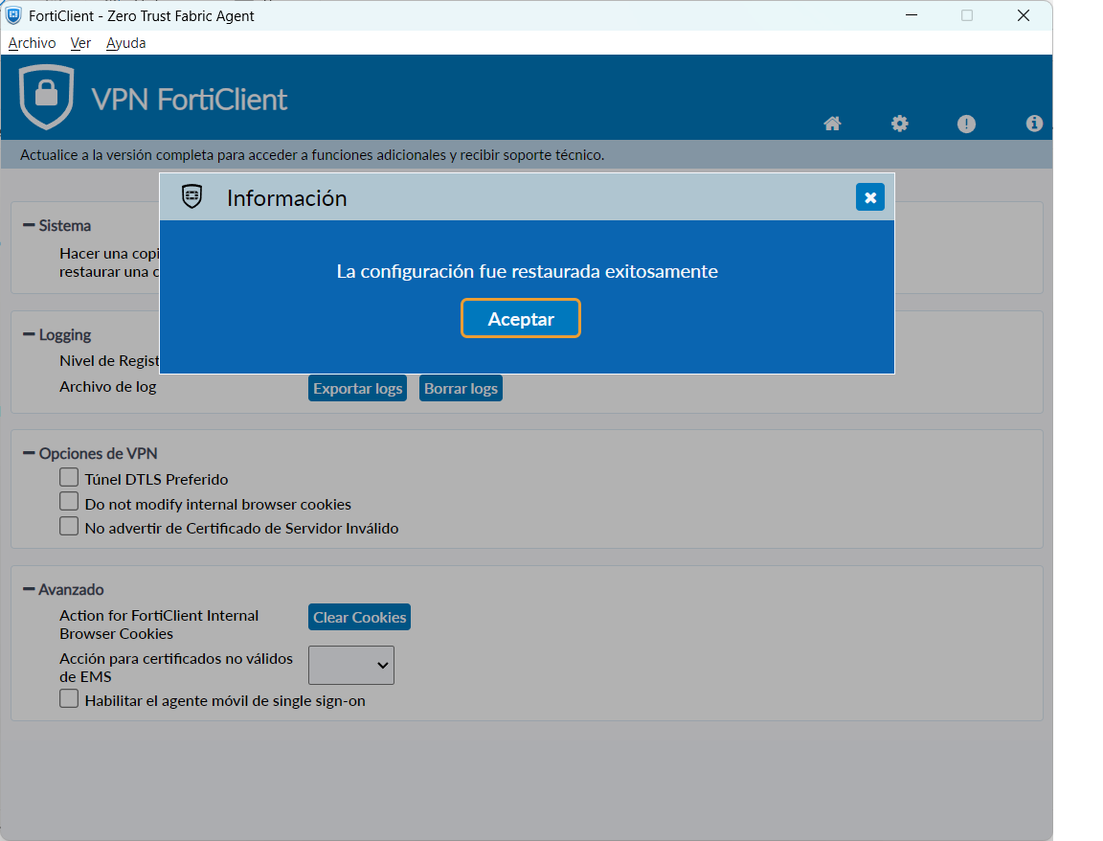Collapse the Avanzado section

(x=29, y=590)
